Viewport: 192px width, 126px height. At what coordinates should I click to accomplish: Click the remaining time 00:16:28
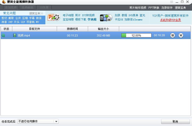159,35
